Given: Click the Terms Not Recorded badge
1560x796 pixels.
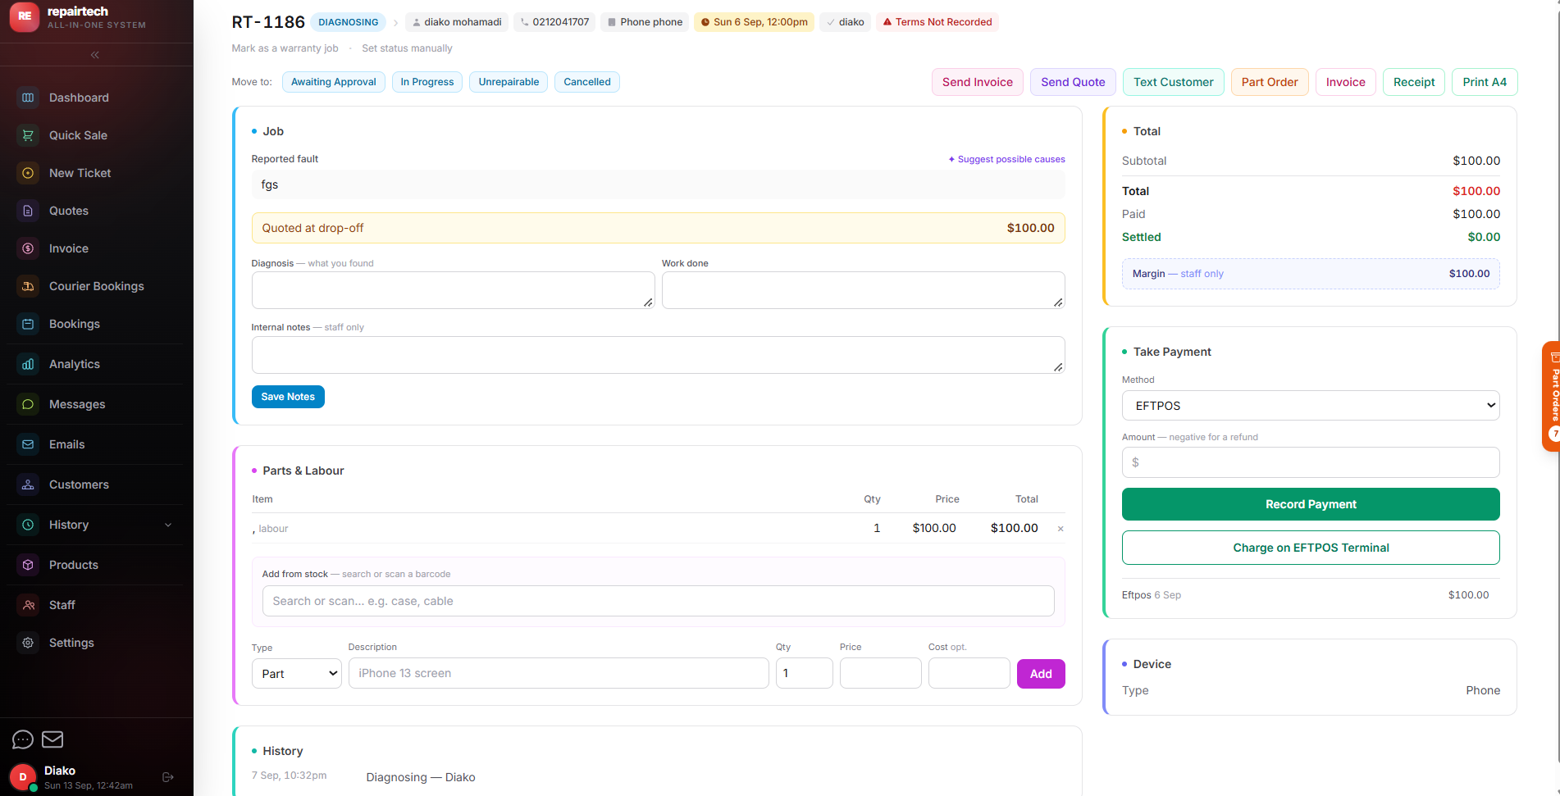Looking at the screenshot, I should pyautogui.click(x=937, y=22).
